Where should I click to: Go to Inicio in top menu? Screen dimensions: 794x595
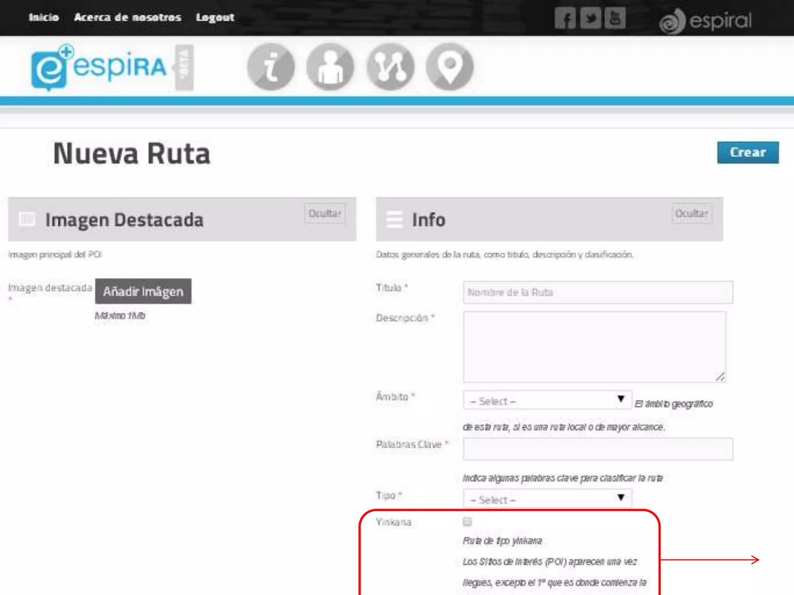pyautogui.click(x=44, y=17)
